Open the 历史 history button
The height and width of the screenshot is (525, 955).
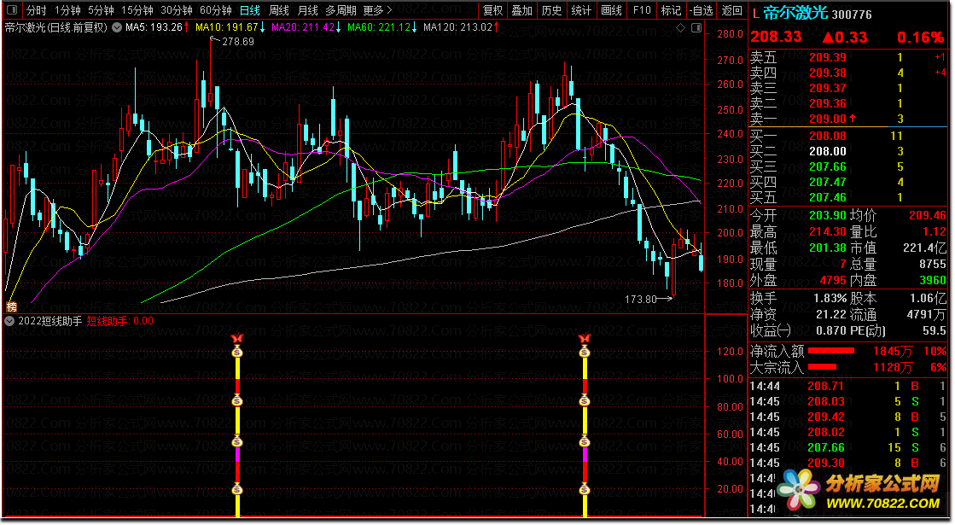pos(552,10)
